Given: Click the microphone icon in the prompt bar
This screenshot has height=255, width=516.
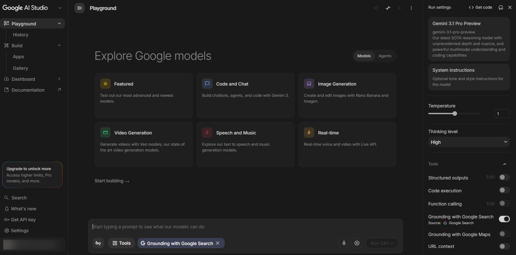Looking at the screenshot, I should pos(344,243).
